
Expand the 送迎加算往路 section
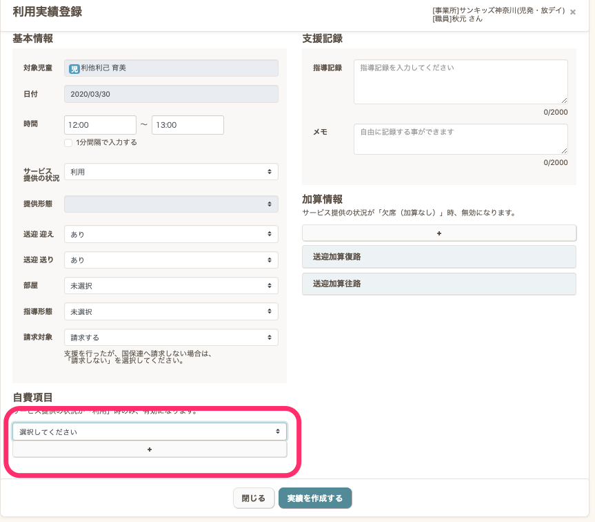tap(438, 283)
